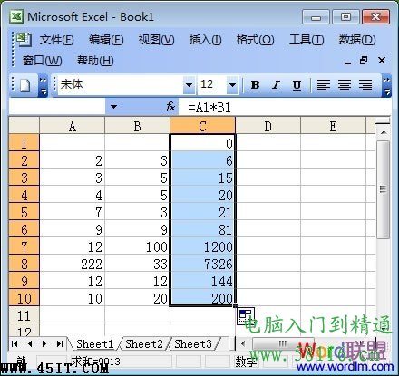399x376 pixels.
Task: Toggle Italic formatting
Action: [x=276, y=85]
